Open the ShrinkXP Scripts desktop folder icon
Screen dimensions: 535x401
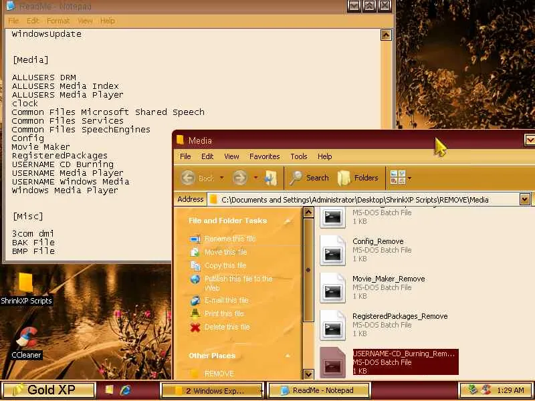pos(25,283)
